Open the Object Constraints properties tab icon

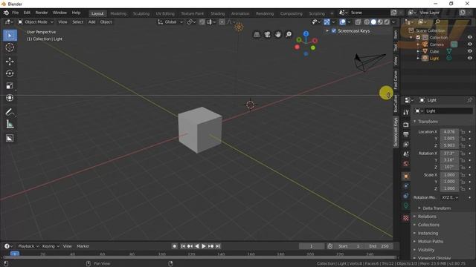click(406, 196)
